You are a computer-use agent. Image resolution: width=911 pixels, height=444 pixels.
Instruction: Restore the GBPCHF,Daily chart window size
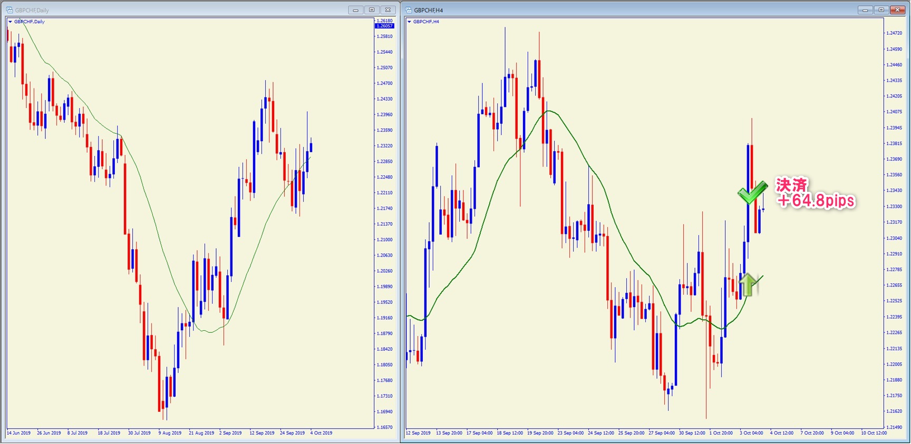372,10
